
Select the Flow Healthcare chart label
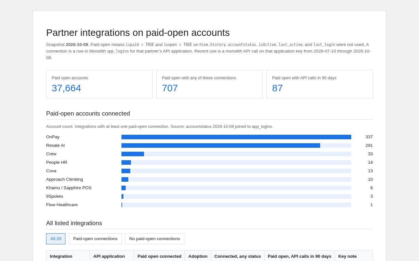[x=62, y=205]
